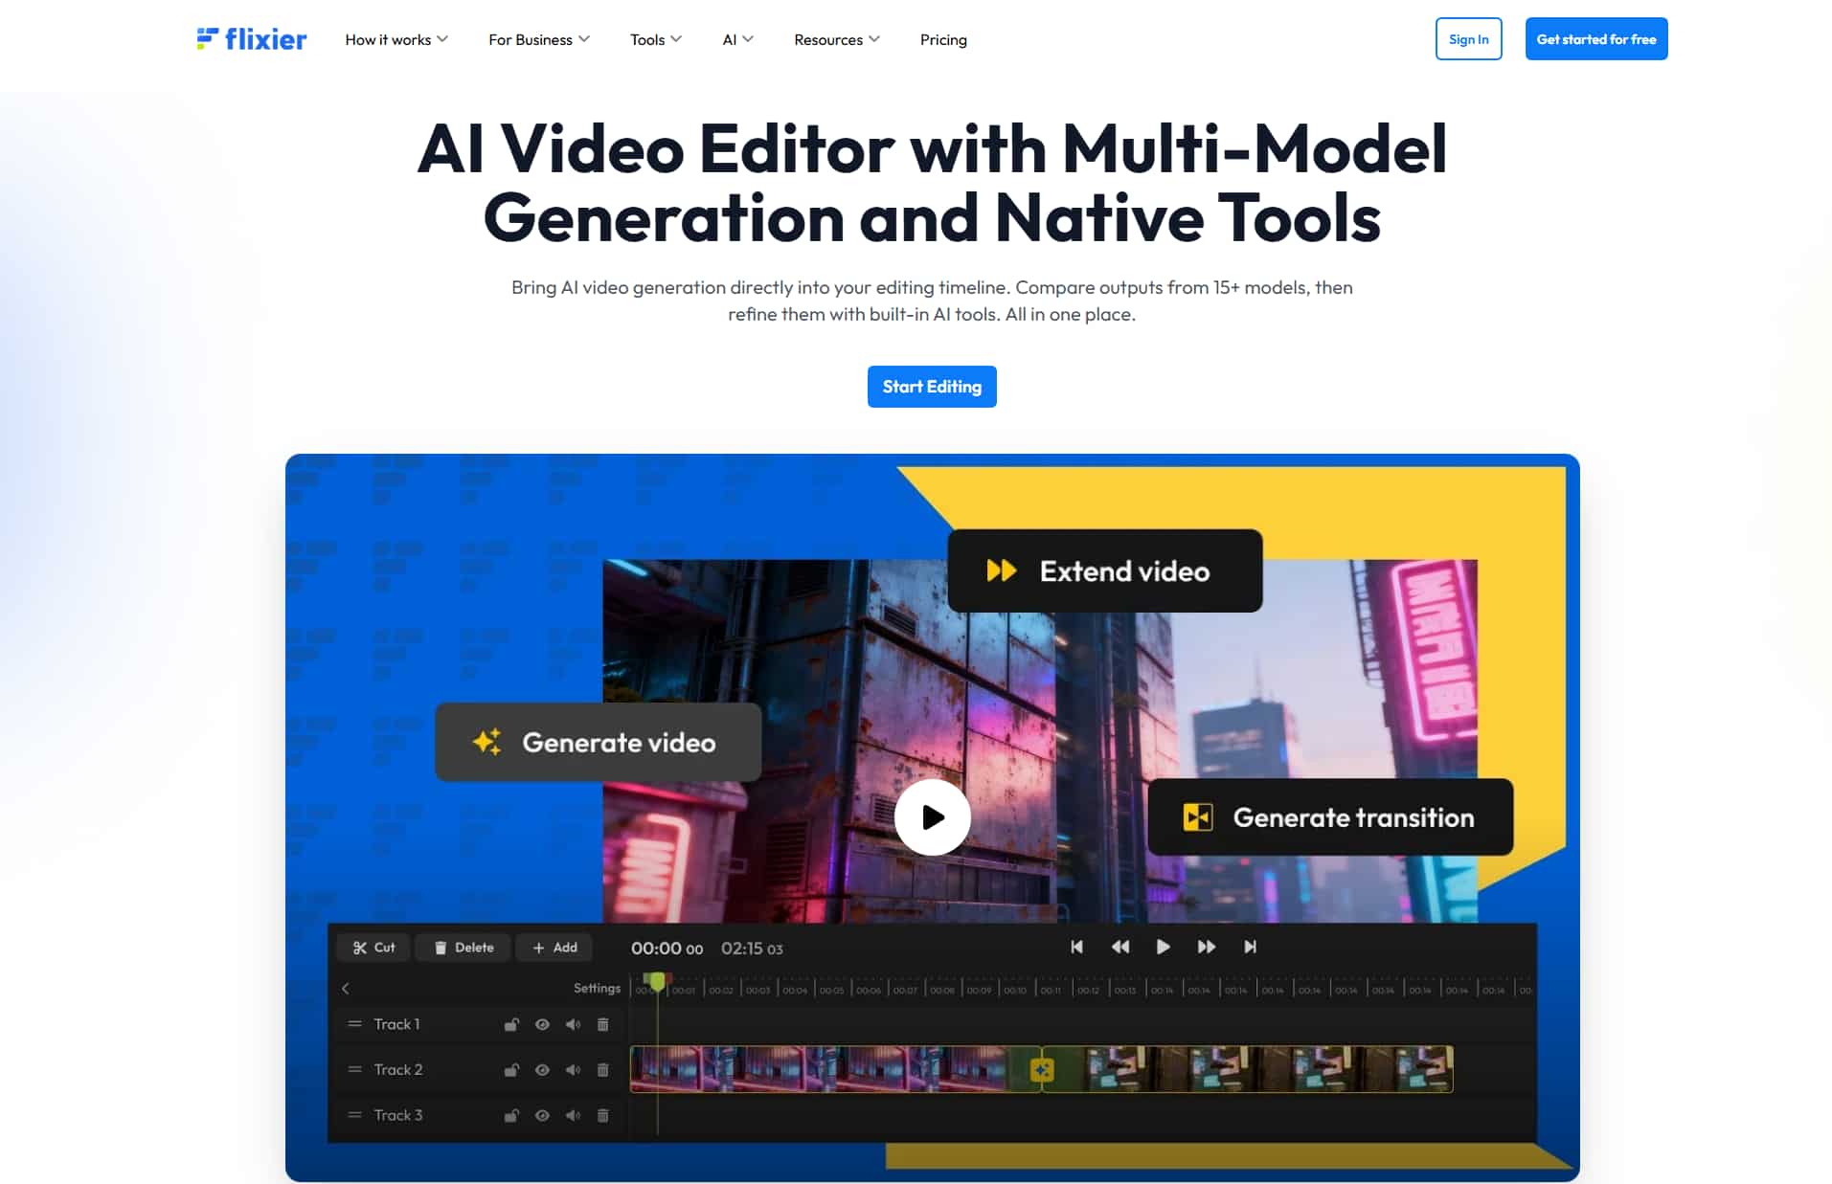Select the Track 3 label
Image resolution: width=1832 pixels, height=1184 pixels.
tap(397, 1115)
